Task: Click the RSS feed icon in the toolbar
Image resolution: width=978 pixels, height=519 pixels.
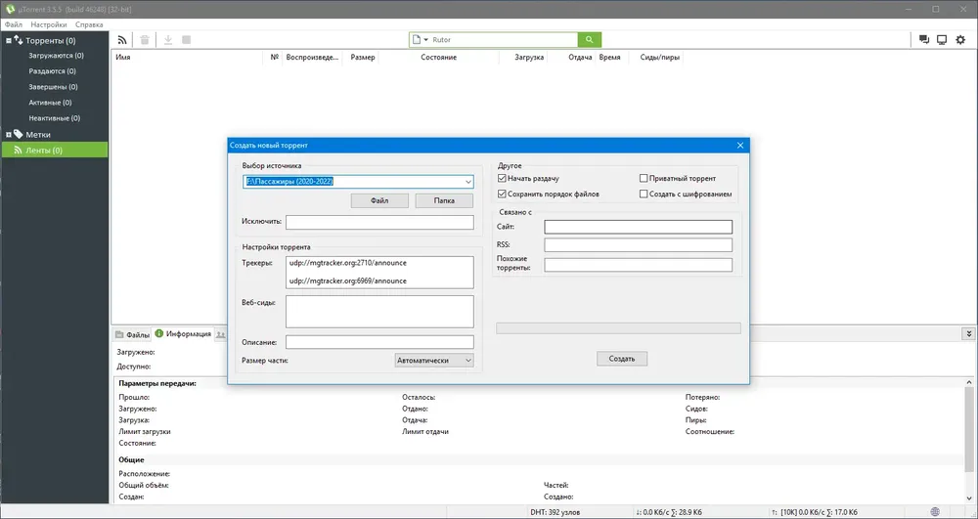Action: [122, 40]
